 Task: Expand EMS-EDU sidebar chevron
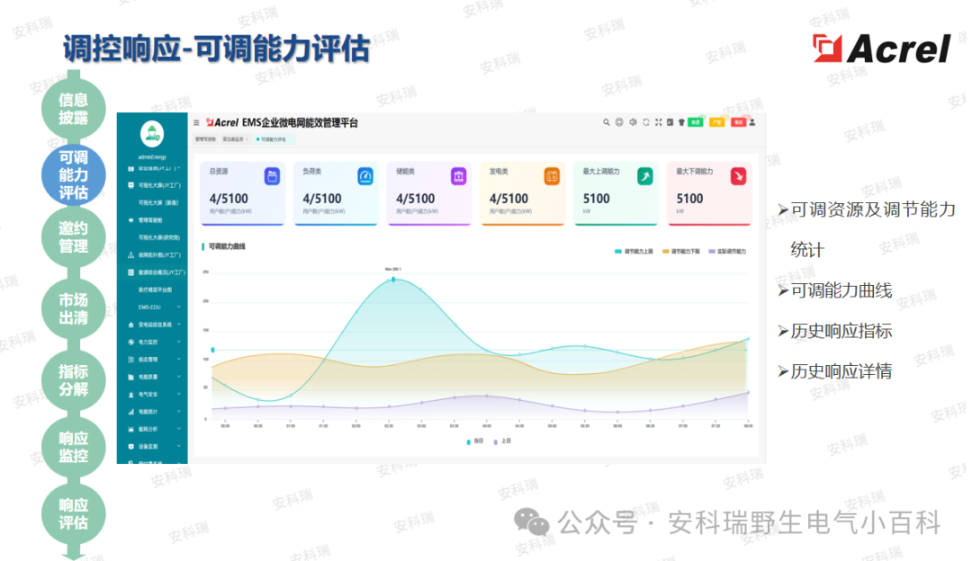coord(179,307)
